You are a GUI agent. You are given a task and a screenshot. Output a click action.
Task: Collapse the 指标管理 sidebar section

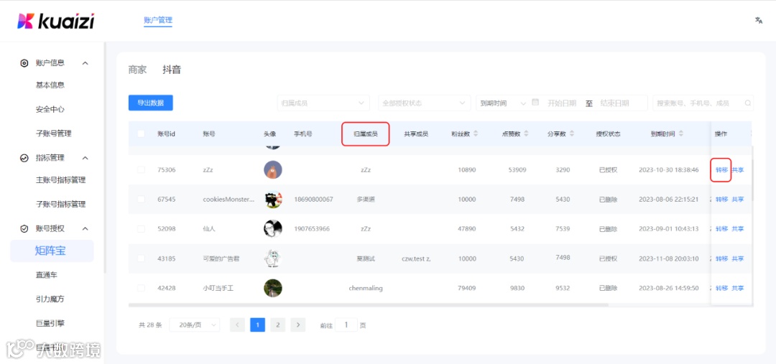click(85, 158)
